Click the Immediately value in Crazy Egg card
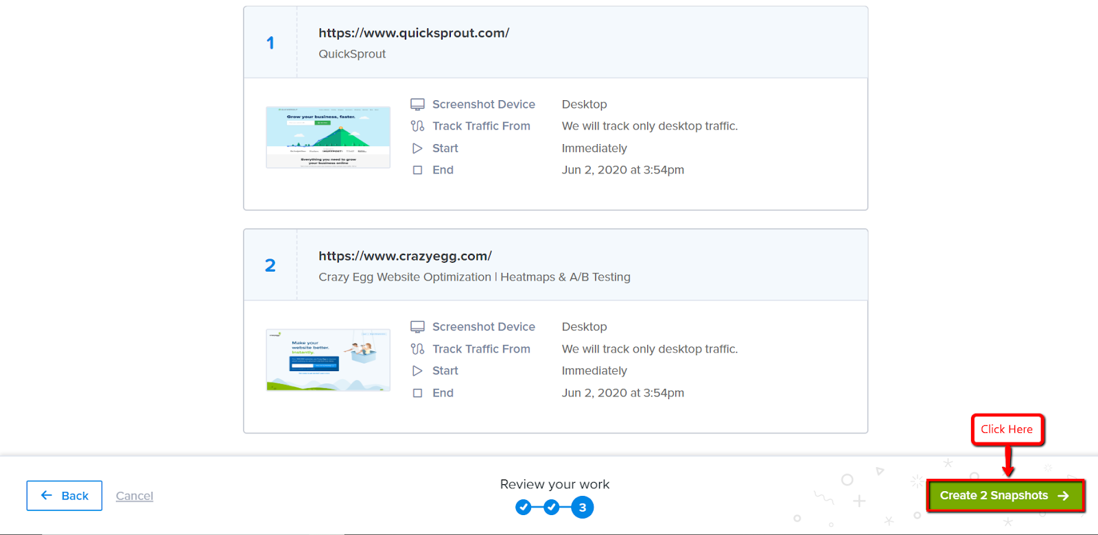The height and width of the screenshot is (535, 1098). coord(594,371)
